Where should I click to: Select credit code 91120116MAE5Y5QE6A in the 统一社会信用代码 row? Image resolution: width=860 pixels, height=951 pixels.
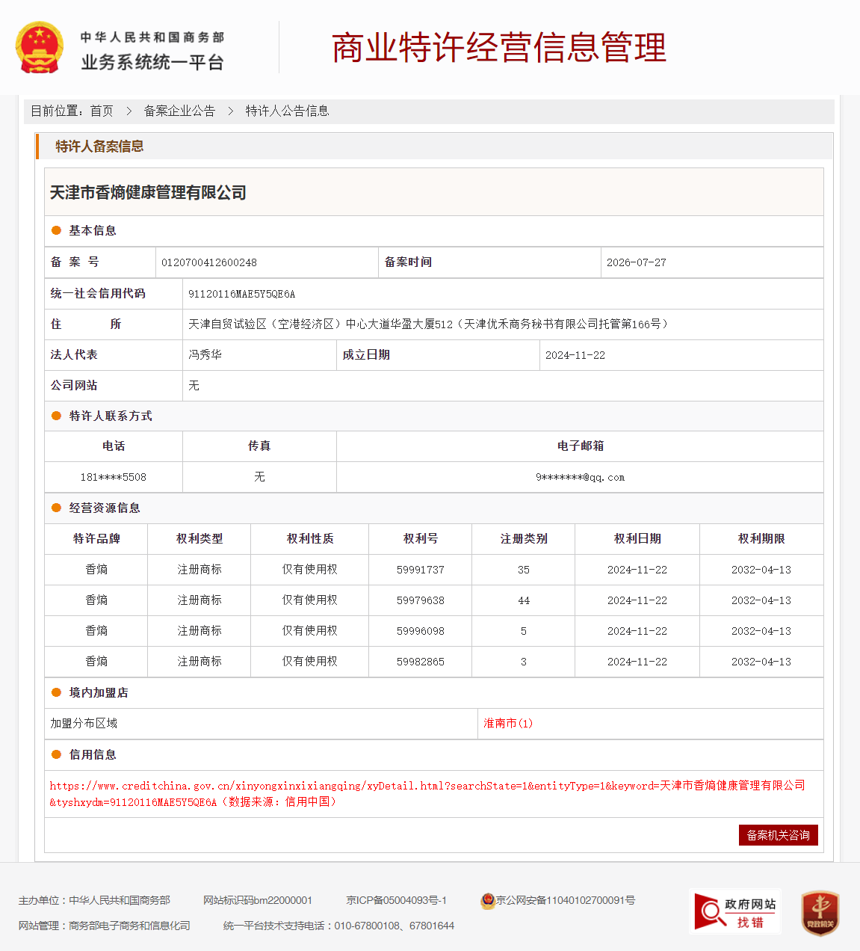242,294
